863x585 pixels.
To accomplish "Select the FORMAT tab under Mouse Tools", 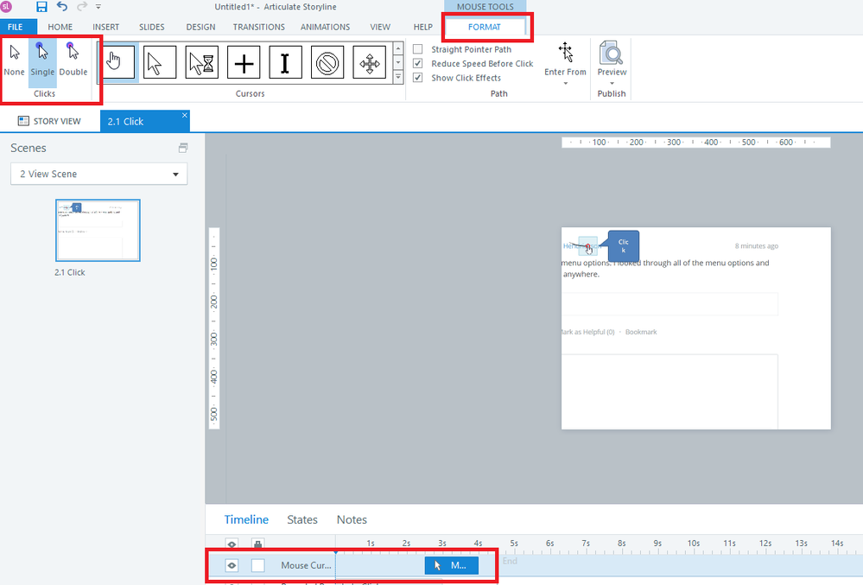I will 485,27.
